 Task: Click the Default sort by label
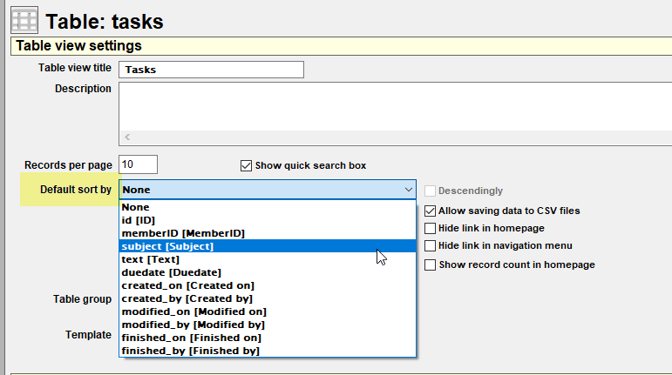pyautogui.click(x=76, y=190)
